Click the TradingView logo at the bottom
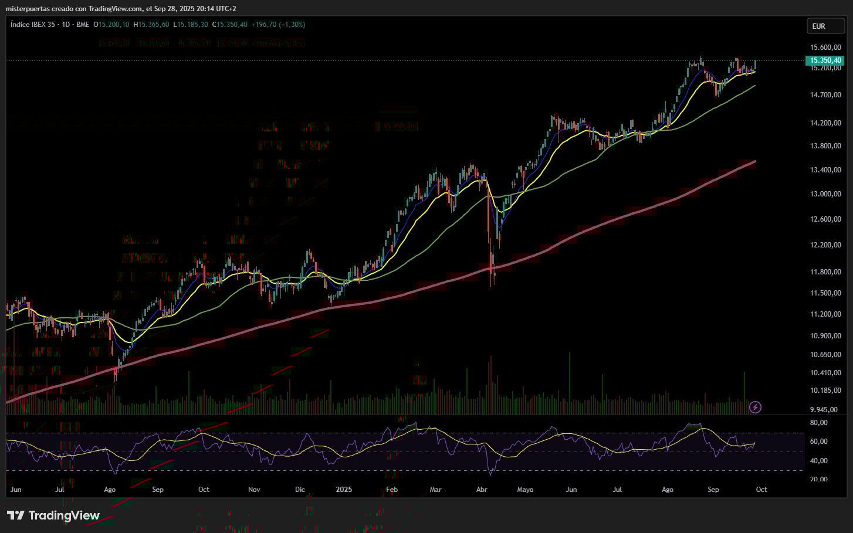The width and height of the screenshot is (853, 533). [53, 515]
